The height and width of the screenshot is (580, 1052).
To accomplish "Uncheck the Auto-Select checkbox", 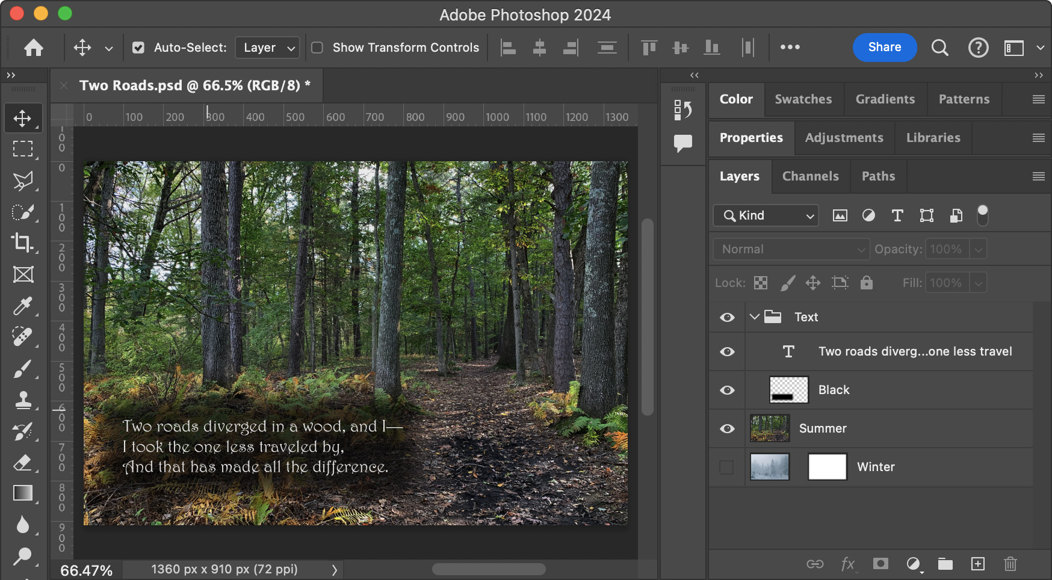I will point(138,48).
